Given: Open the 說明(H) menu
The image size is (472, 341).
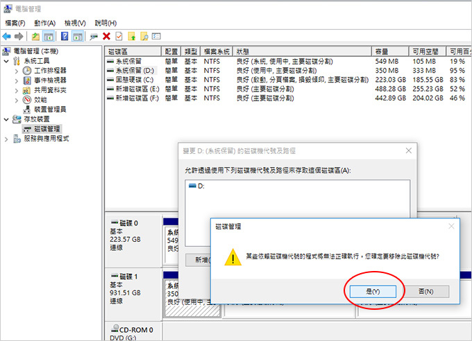Looking at the screenshot, I should coord(106,23).
